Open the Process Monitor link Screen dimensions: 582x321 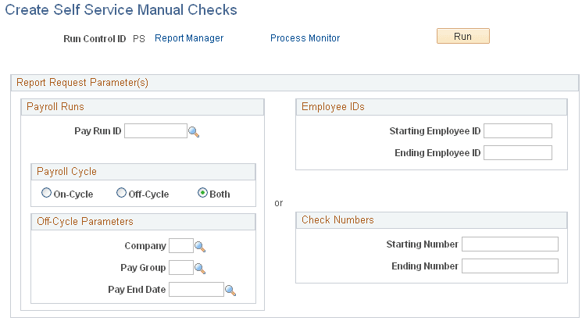point(305,37)
